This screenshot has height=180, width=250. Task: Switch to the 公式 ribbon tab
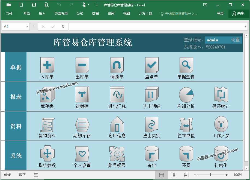coord(80,14)
